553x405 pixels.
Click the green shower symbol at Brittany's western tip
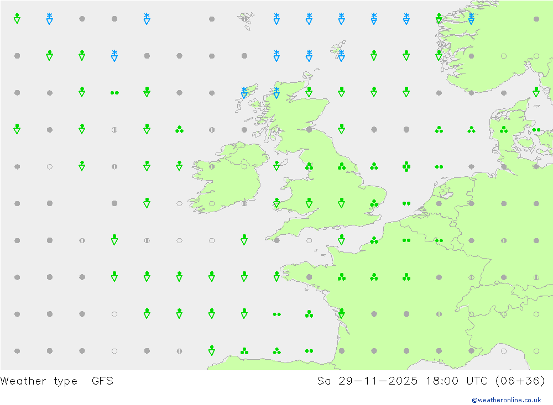coord(276,277)
